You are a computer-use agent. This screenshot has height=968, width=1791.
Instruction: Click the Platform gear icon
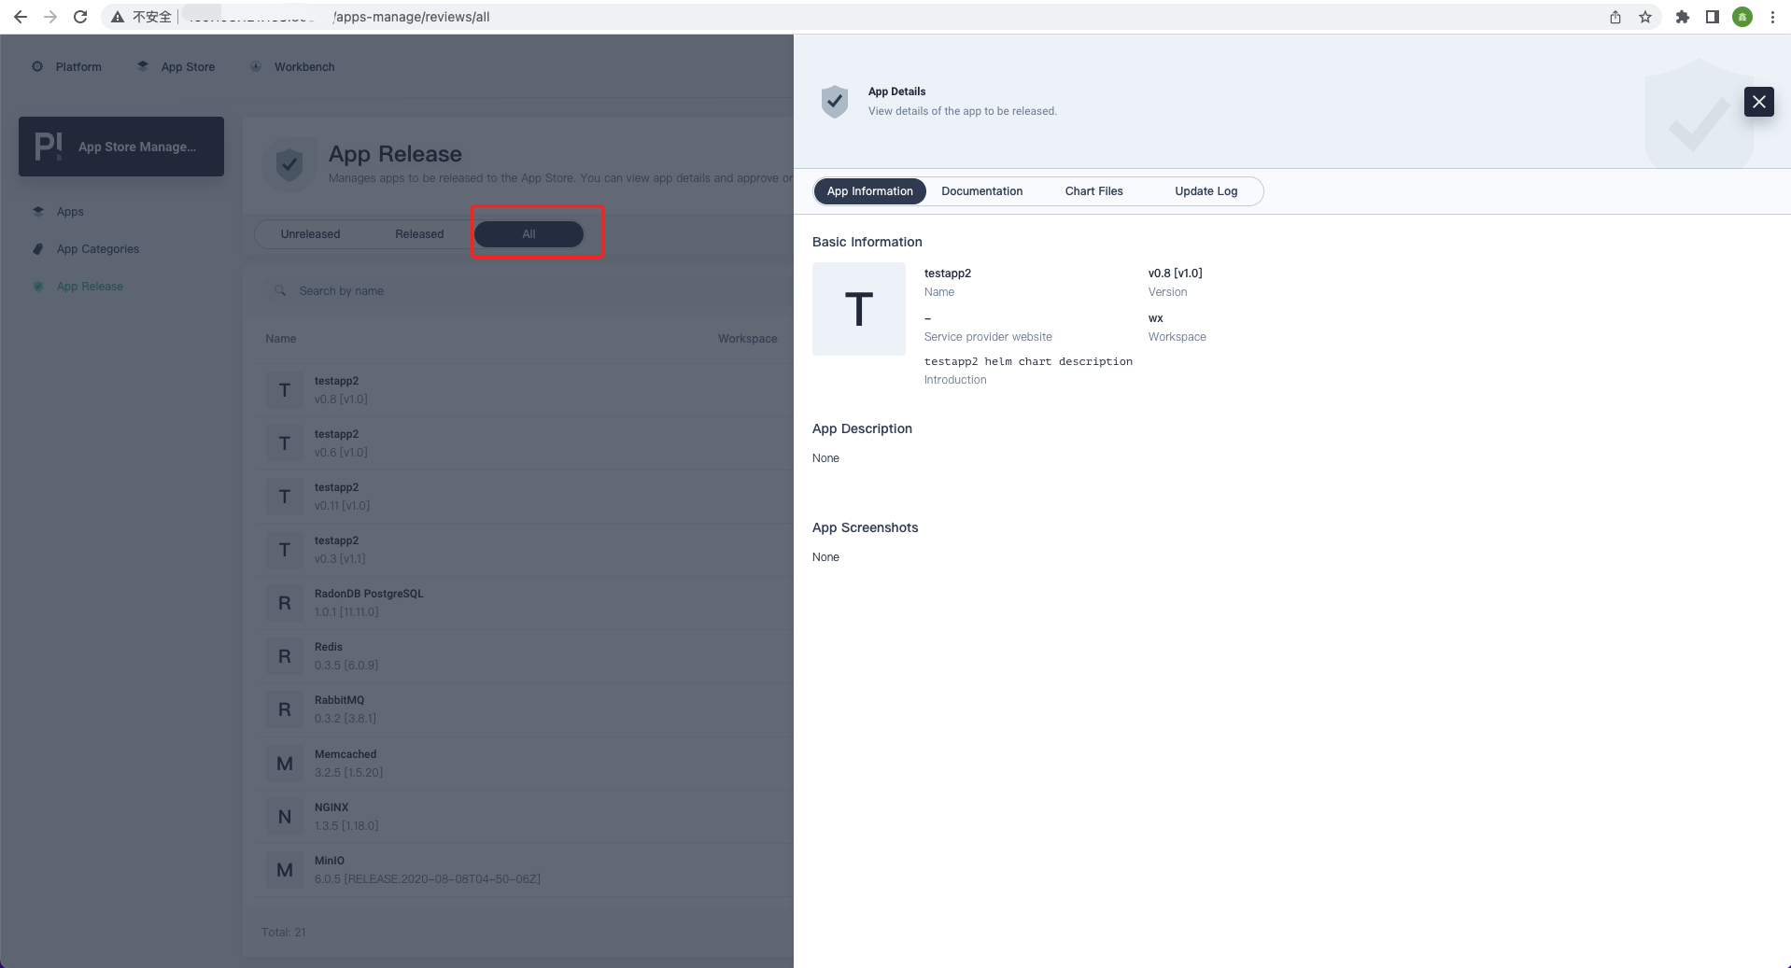[37, 66]
